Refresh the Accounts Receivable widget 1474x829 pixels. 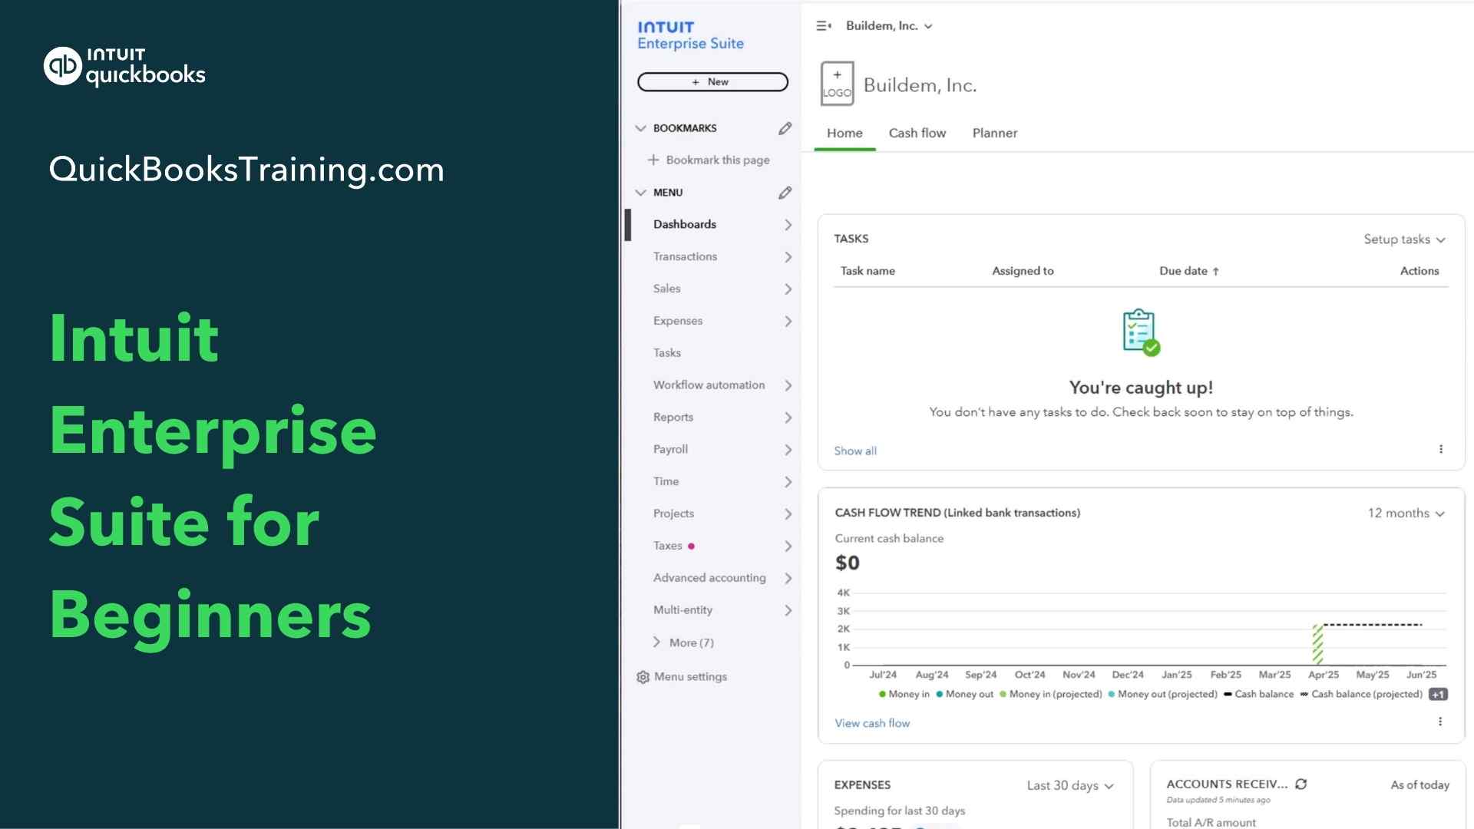[1301, 784]
